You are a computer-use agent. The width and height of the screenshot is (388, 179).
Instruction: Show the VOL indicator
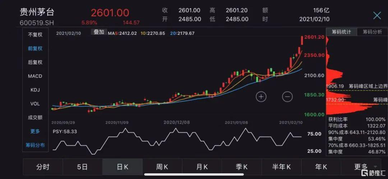pos(35,104)
